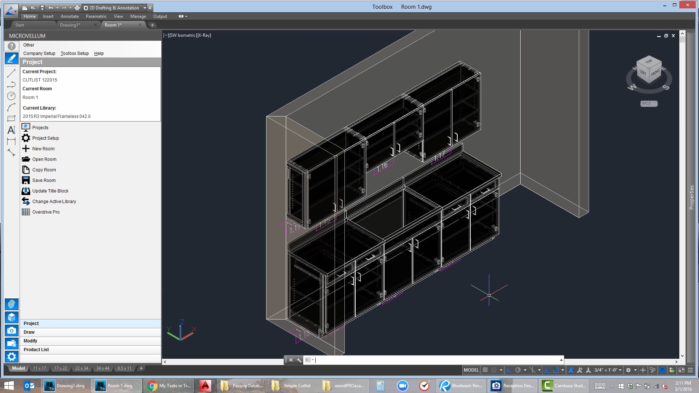Click the Save icon in the Quick Access toolbar
This screenshot has height=393, width=699.
pyautogui.click(x=42, y=7)
